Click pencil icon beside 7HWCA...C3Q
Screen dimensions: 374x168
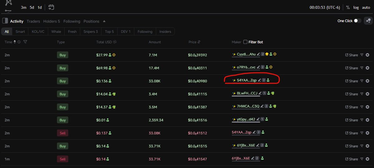tap(262, 106)
